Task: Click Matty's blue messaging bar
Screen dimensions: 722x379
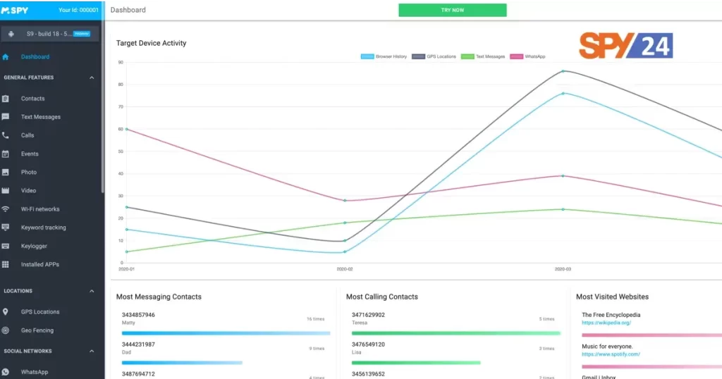Action: pyautogui.click(x=226, y=333)
